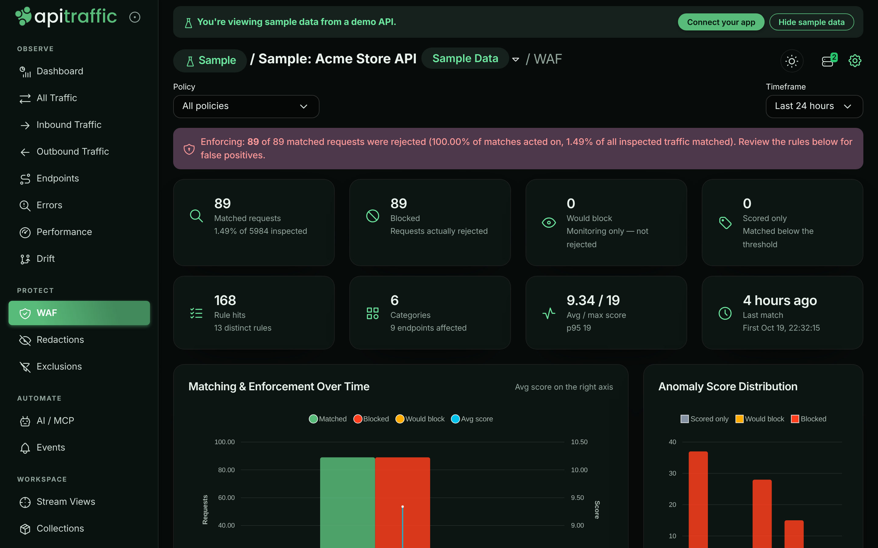Click the Endpoints icon in sidebar
878x548 pixels.
(25, 179)
